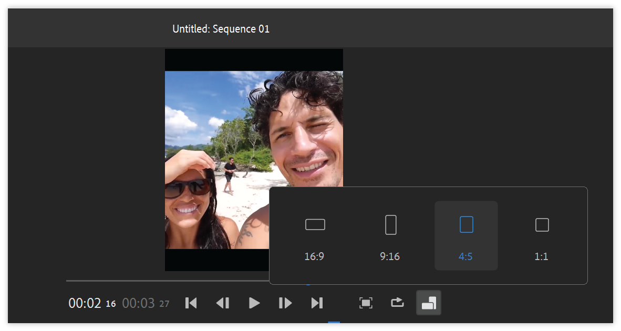Step forward one frame

(x=285, y=303)
